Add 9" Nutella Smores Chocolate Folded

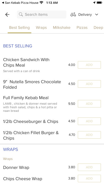(89, 84)
